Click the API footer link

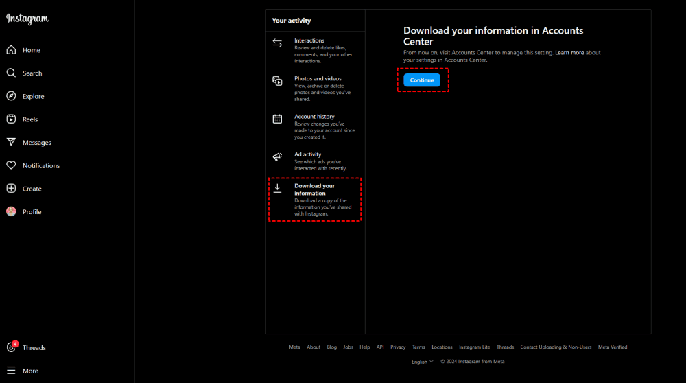pyautogui.click(x=380, y=347)
